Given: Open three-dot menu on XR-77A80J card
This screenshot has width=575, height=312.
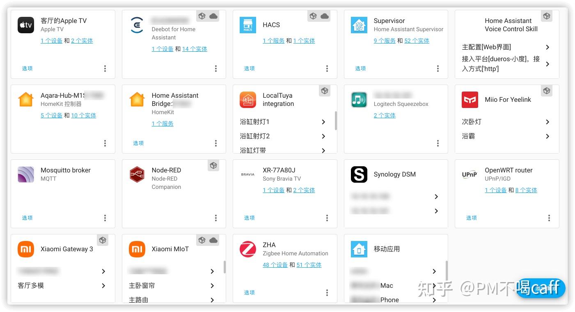Looking at the screenshot, I should coord(327,218).
